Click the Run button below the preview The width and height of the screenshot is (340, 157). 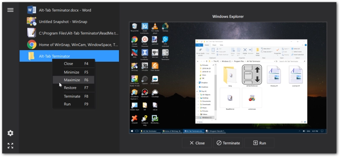[x=259, y=143]
